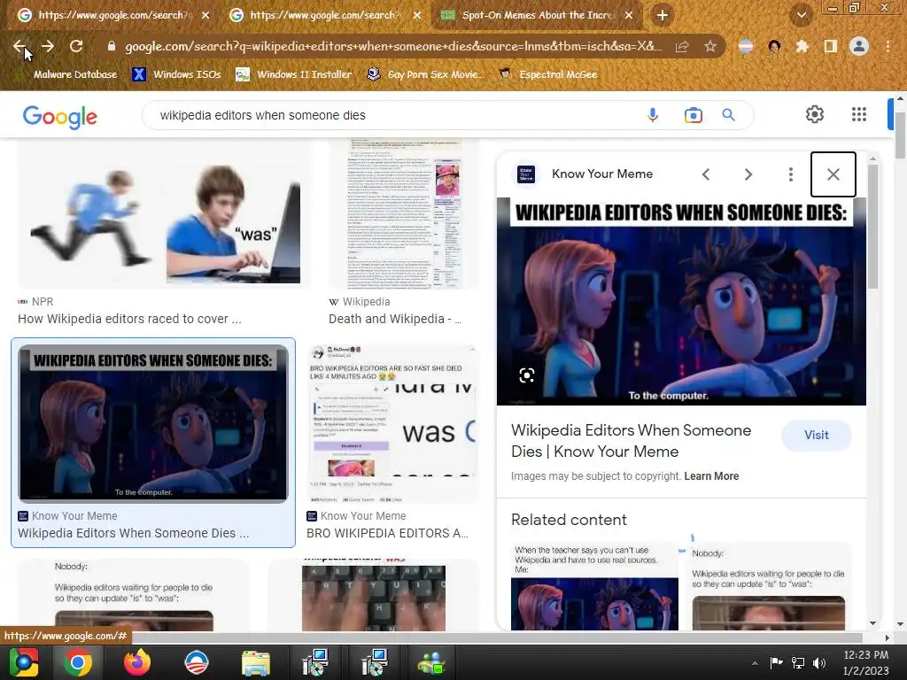Go back using the browser back arrow
The height and width of the screenshot is (680, 907).
(19, 46)
